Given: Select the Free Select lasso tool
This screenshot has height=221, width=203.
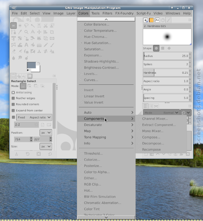Looking at the screenshot, I should (x=26, y=26).
